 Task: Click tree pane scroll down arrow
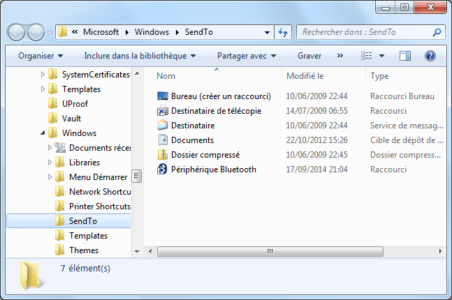137,251
